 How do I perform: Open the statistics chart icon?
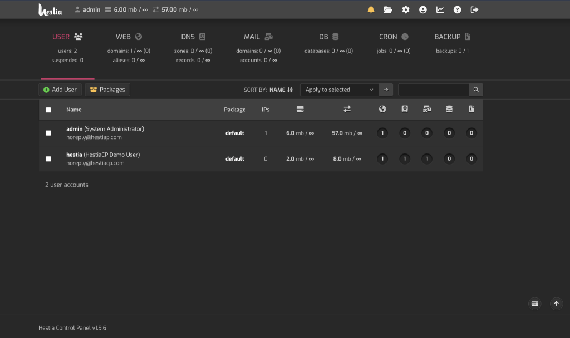(440, 10)
